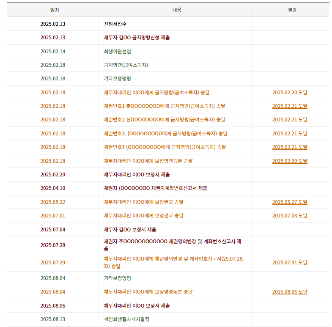
Task: Select 채무자 김OO 보정서 제출 entry
Action: [130, 230]
